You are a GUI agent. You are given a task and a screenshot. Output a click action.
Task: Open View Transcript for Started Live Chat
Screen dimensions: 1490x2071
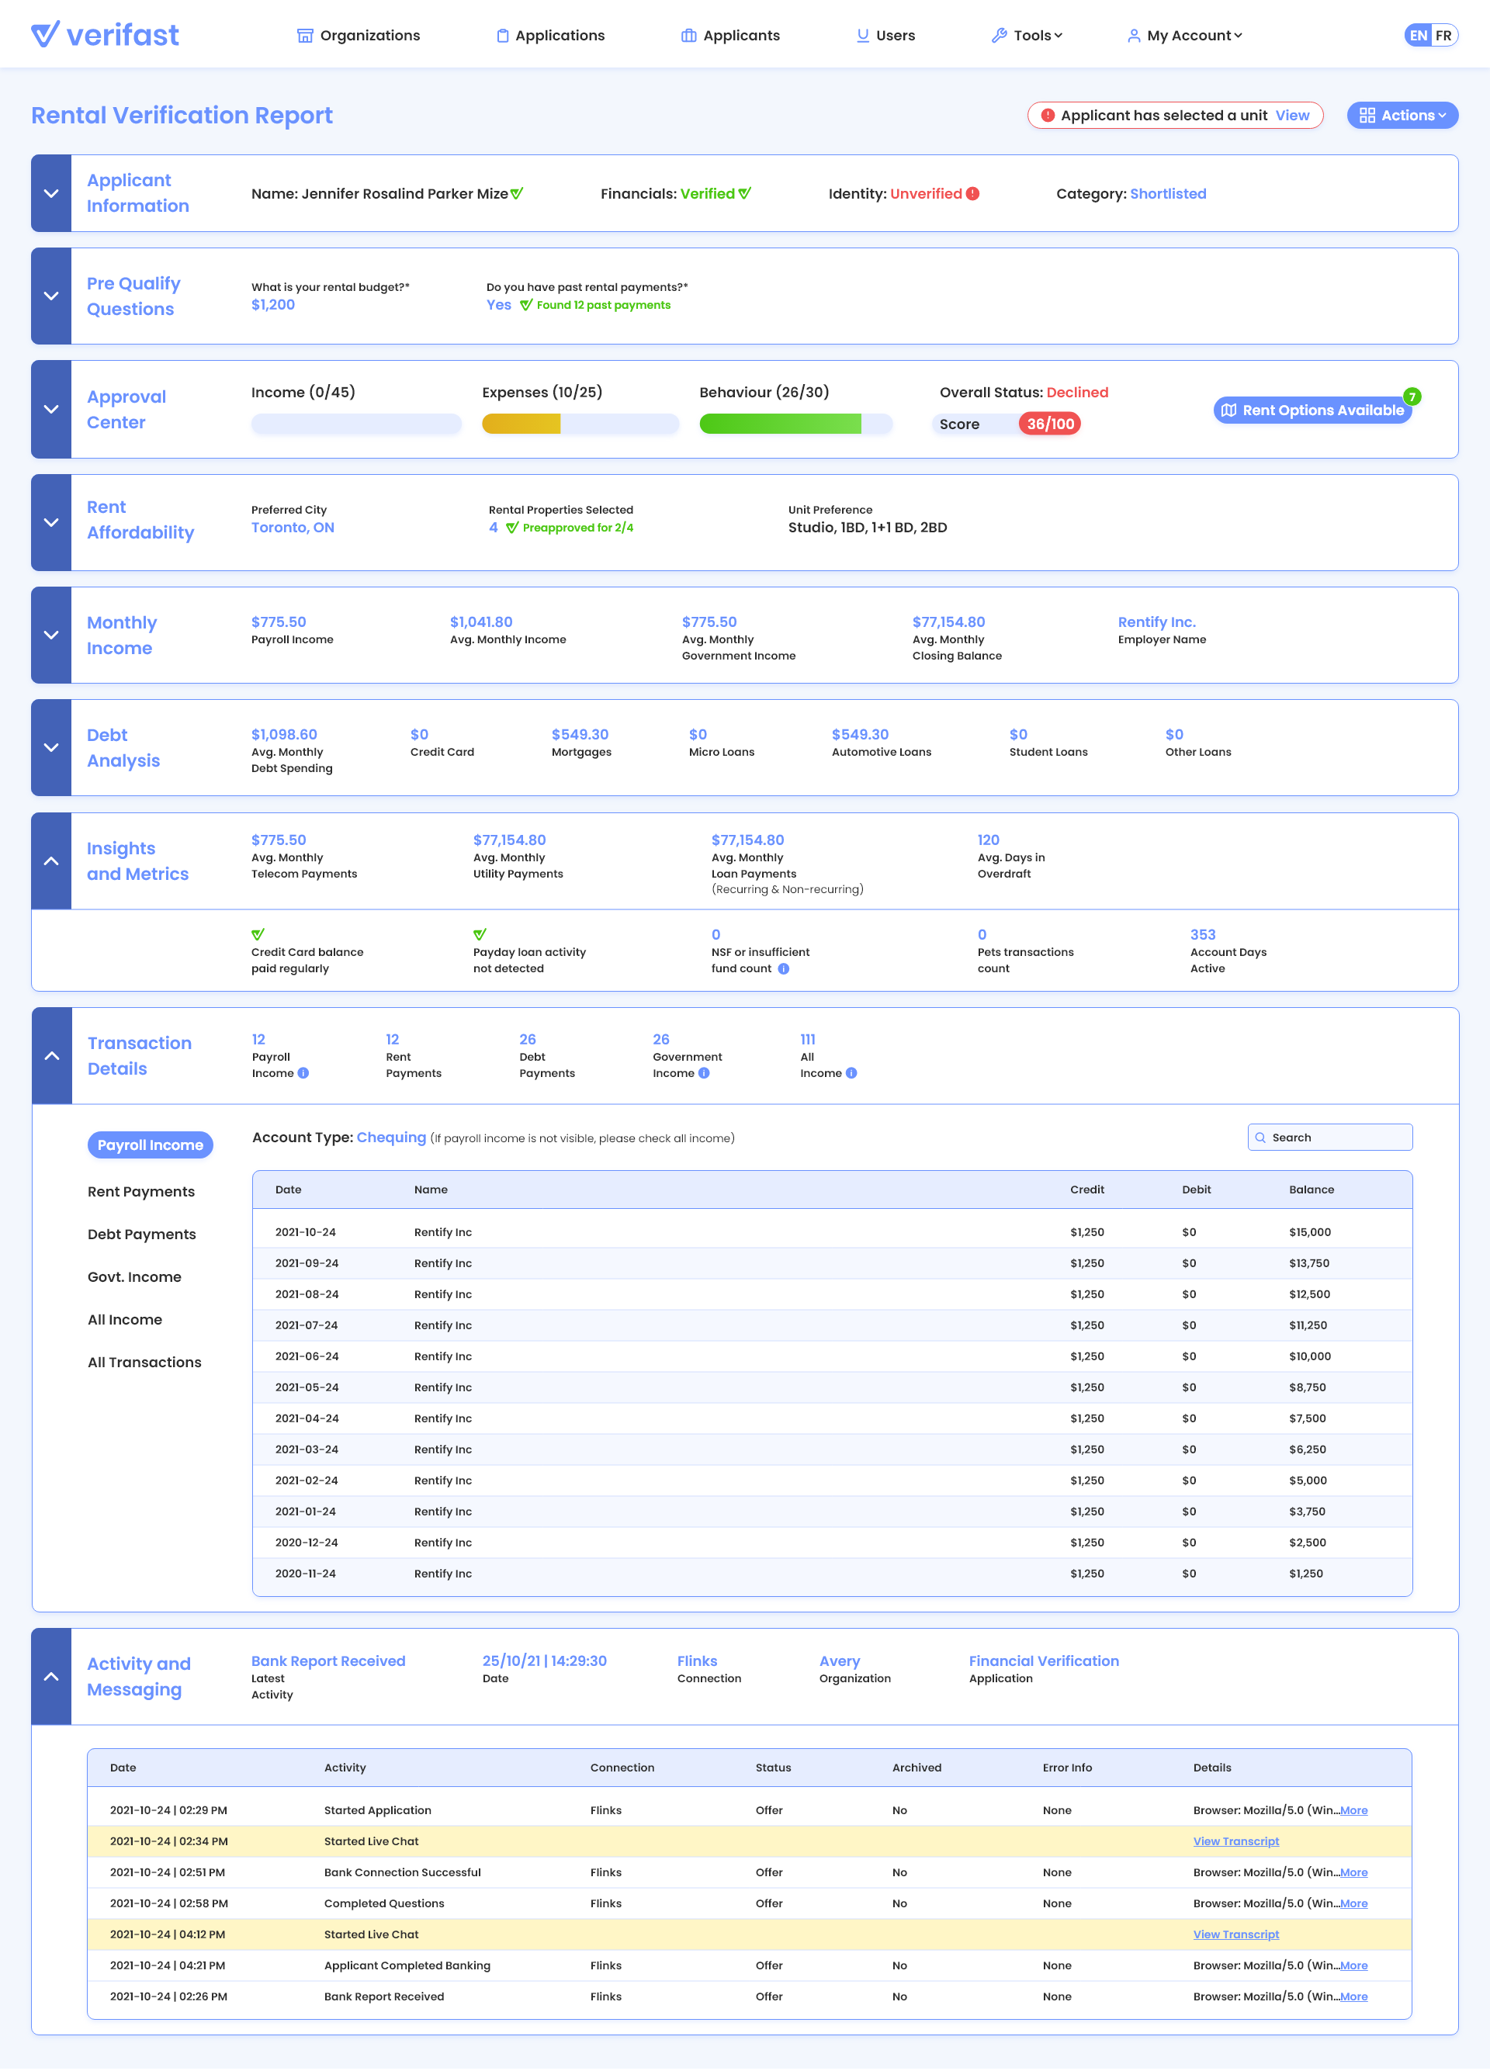click(1236, 1841)
